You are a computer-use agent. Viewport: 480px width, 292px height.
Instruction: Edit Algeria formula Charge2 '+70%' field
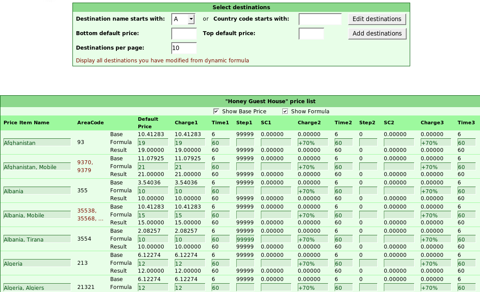click(313, 263)
